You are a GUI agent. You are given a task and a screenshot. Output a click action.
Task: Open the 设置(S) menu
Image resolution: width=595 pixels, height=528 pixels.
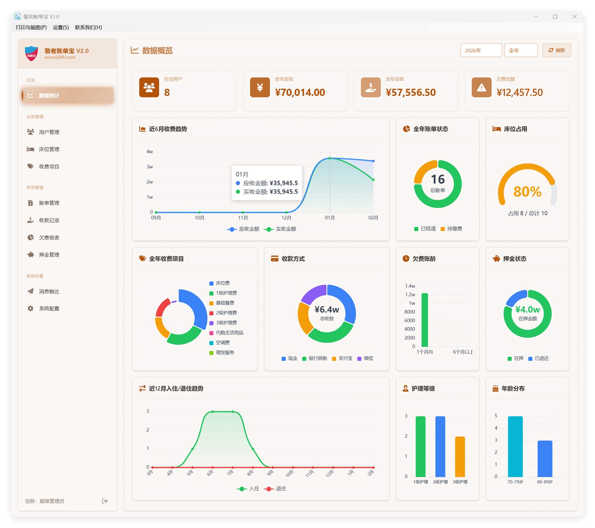[61, 27]
